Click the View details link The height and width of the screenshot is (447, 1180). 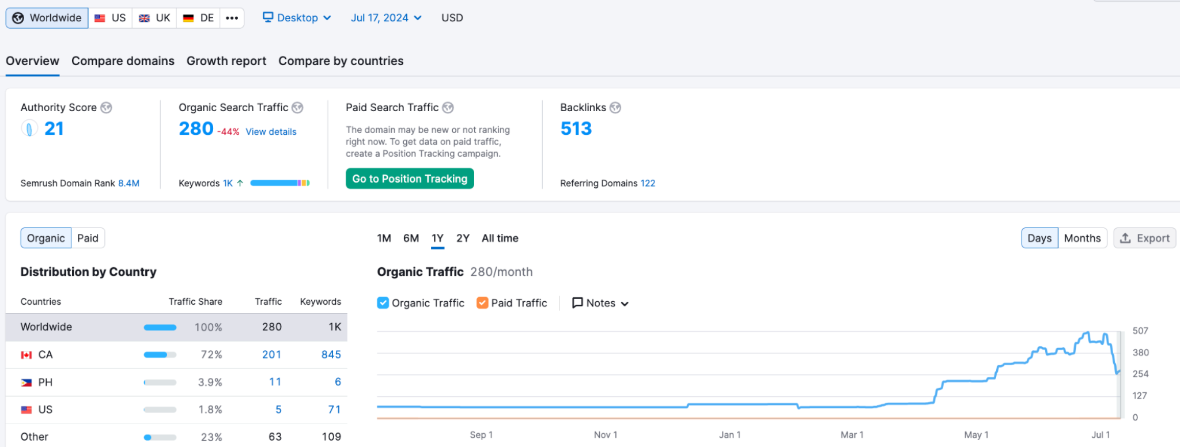click(x=271, y=132)
